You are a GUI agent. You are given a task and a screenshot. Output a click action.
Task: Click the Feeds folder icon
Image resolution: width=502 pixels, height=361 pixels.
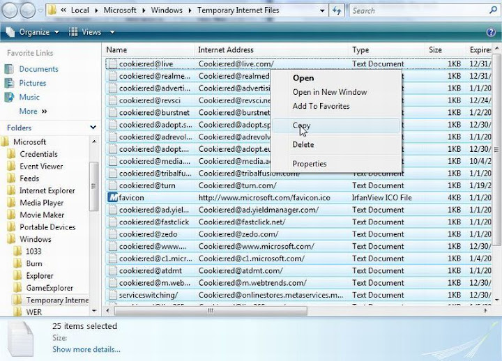click(x=12, y=178)
